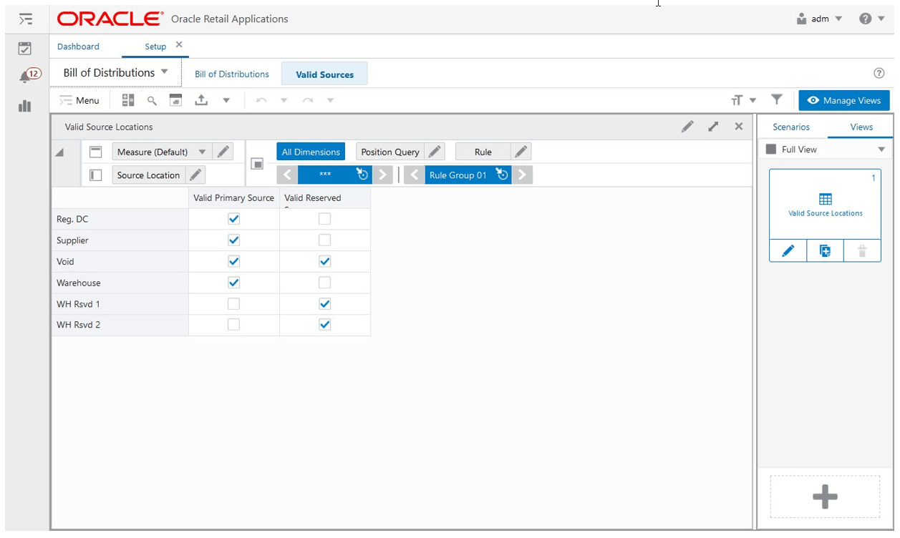Image resolution: width=900 pixels, height=538 pixels.
Task: Close the Valid Source Locations panel
Action: coord(739,126)
